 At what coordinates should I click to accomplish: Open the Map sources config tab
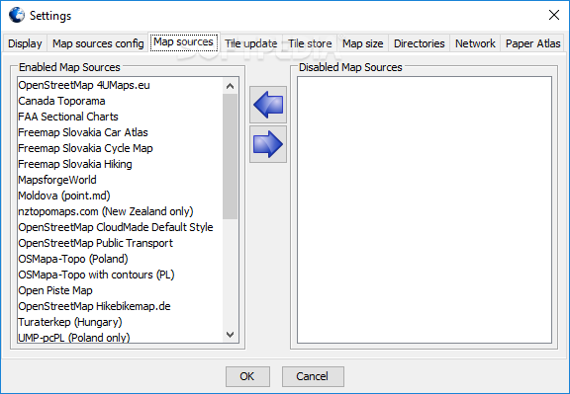[98, 43]
